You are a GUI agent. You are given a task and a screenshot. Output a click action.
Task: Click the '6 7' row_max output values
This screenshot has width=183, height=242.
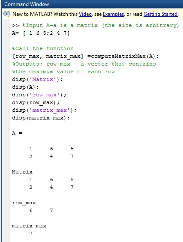click(41, 210)
